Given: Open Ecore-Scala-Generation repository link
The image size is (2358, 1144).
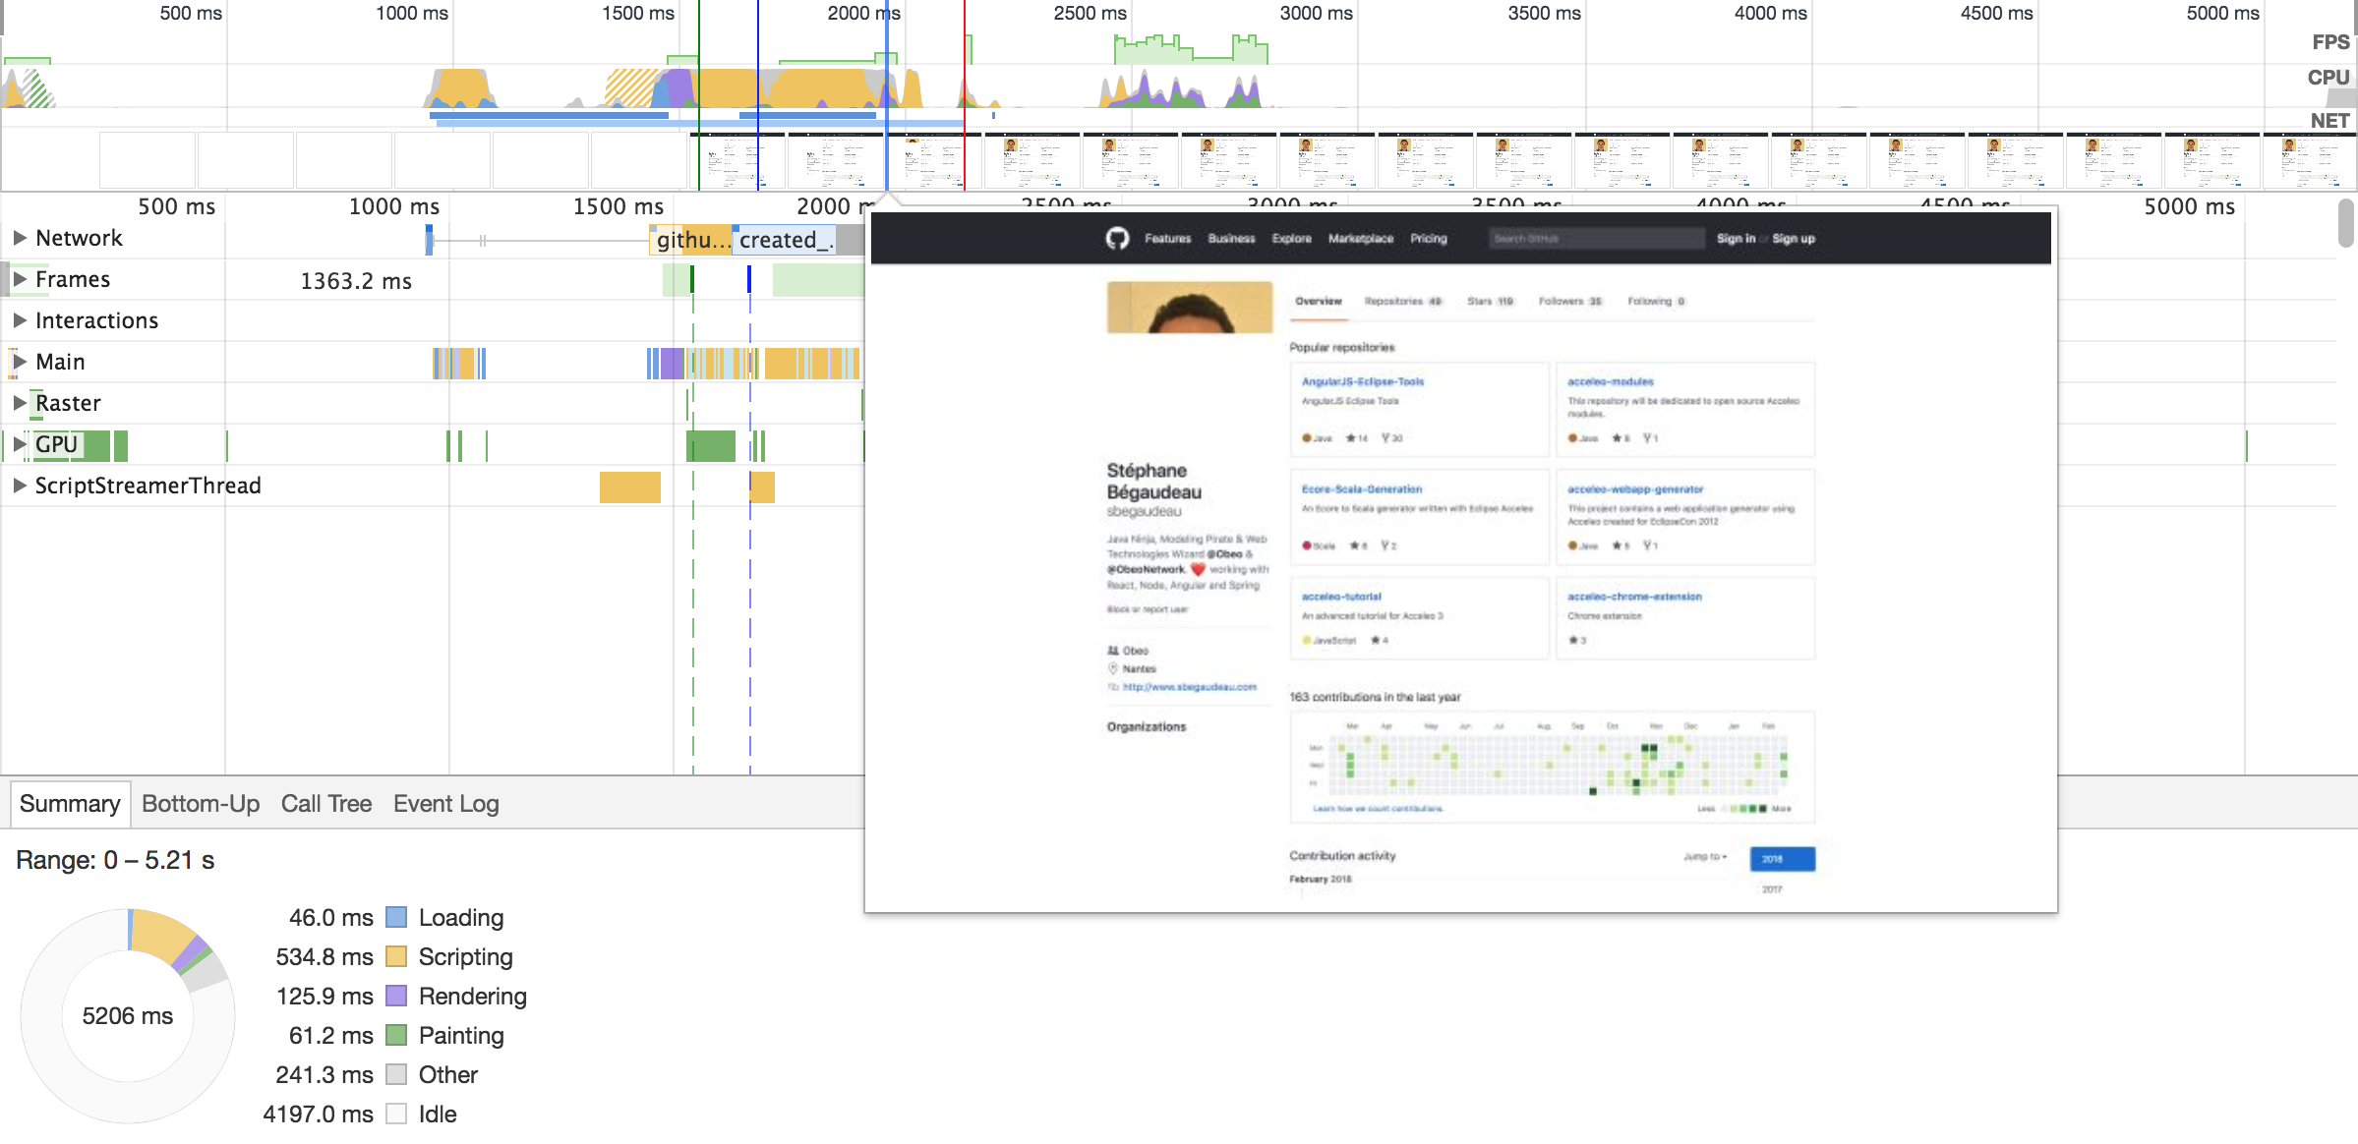Looking at the screenshot, I should tap(1361, 489).
